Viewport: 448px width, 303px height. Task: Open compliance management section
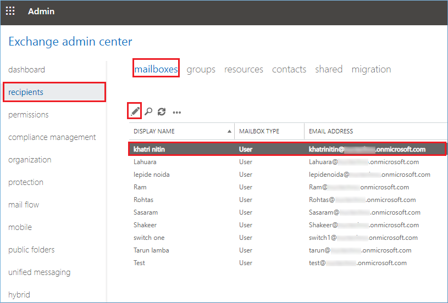pyautogui.click(x=52, y=137)
